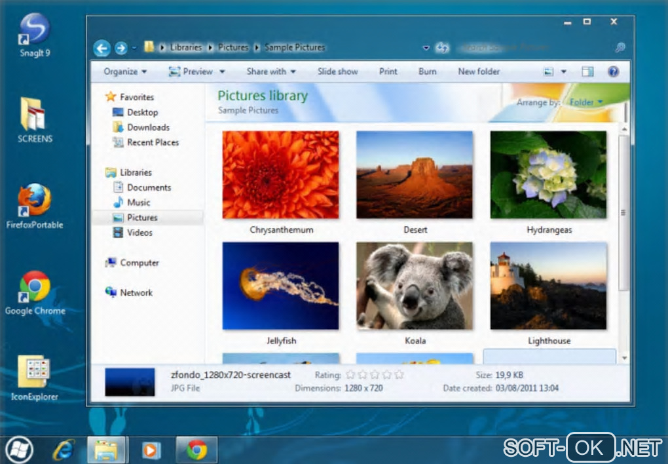Click the Preview toolbar button

[191, 71]
